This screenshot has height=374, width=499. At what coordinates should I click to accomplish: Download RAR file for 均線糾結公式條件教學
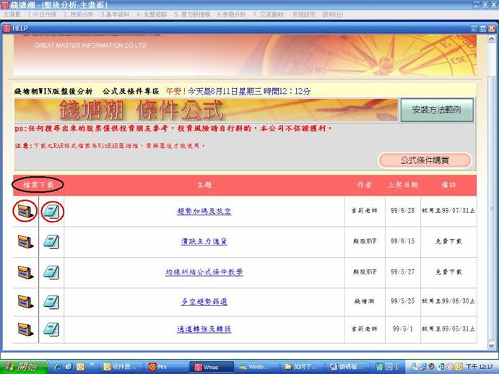click(25, 272)
